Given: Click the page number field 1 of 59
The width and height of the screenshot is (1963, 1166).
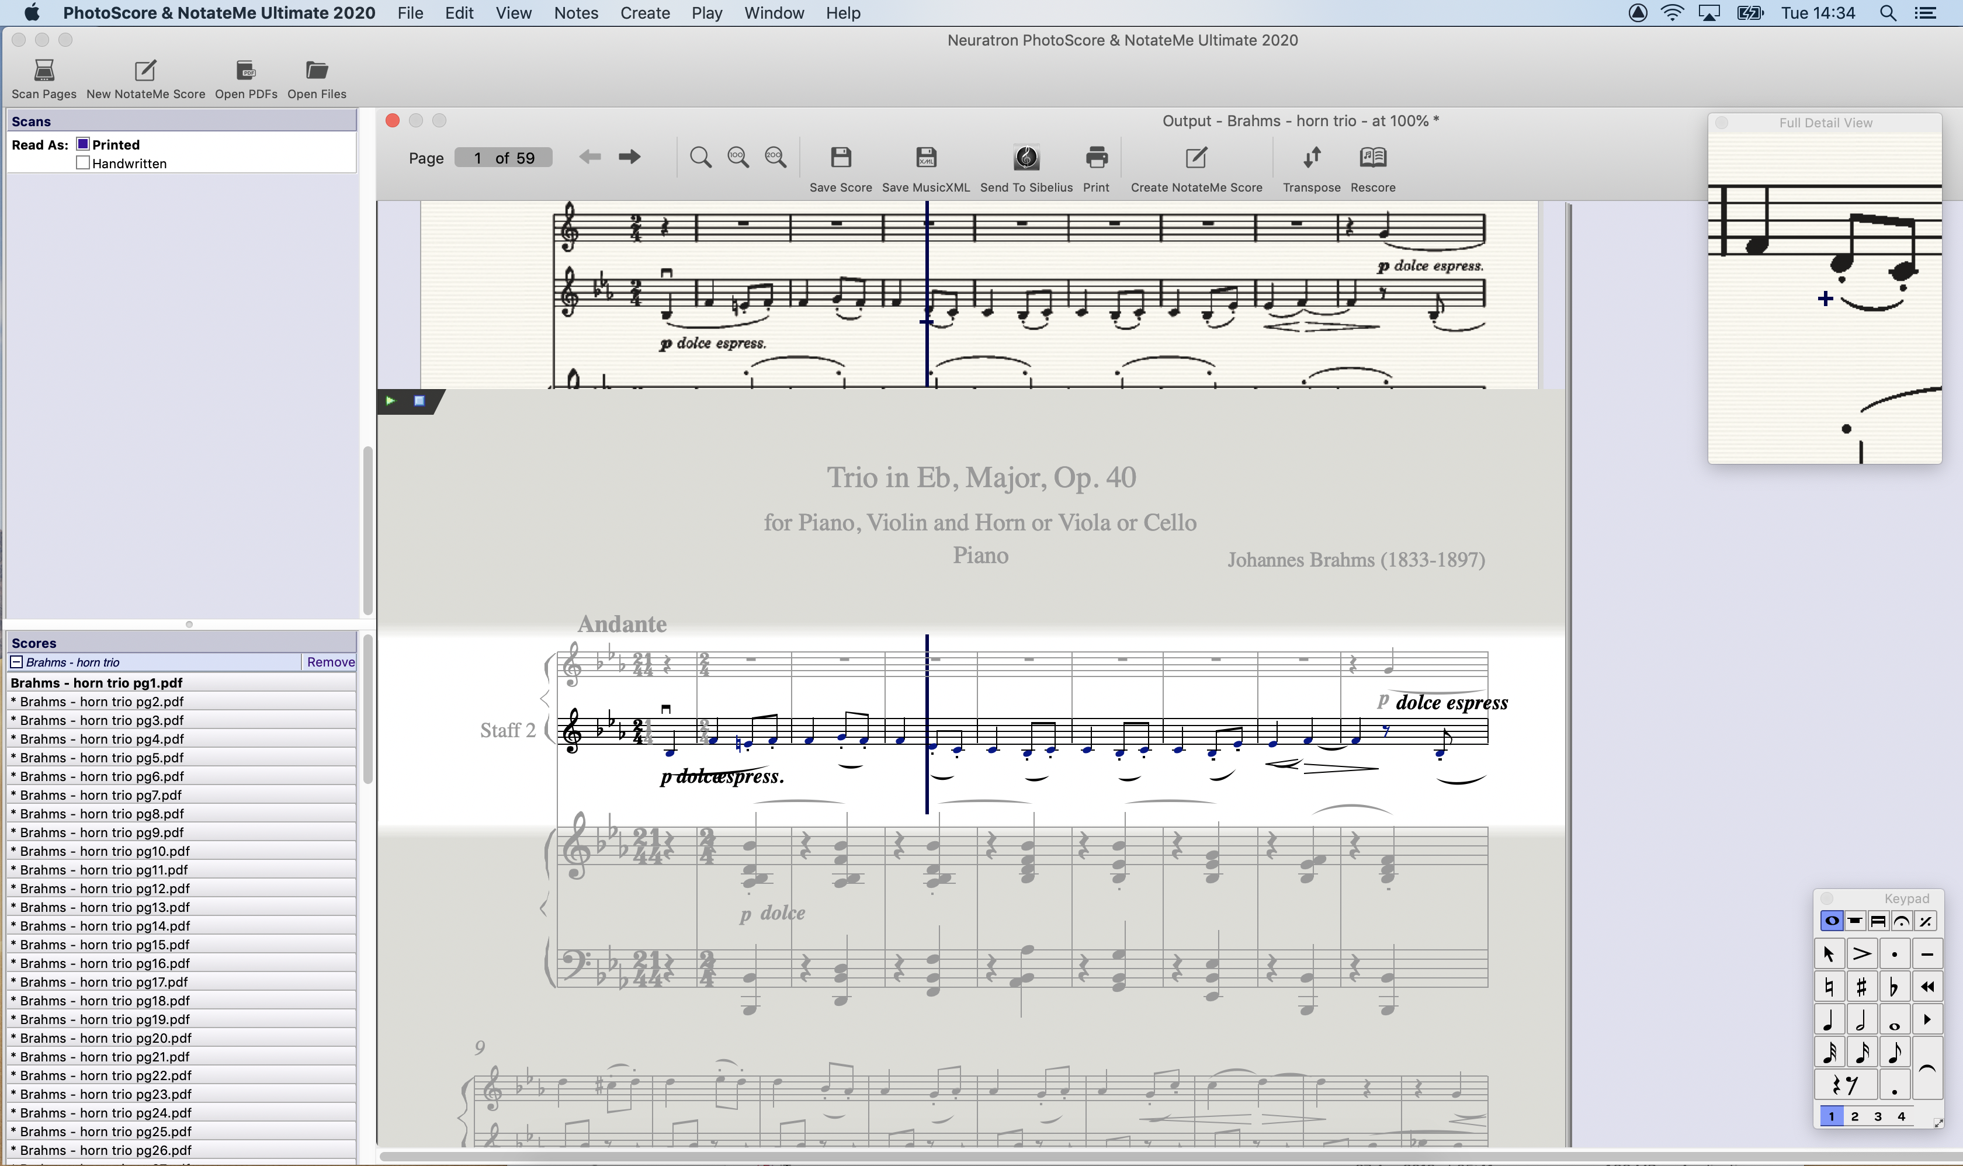Looking at the screenshot, I should 504,158.
